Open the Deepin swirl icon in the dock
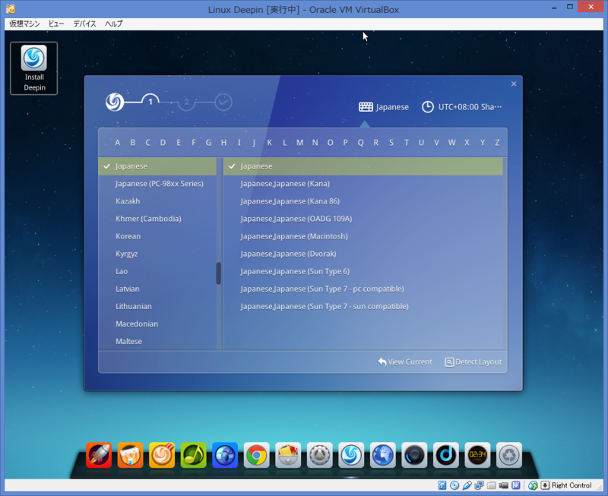Viewport: 608px width, 496px height. (350, 456)
